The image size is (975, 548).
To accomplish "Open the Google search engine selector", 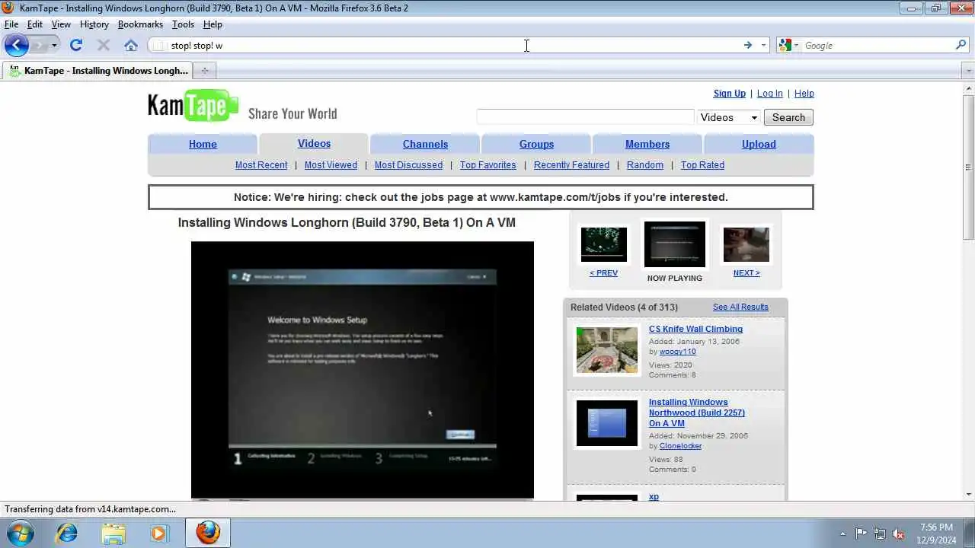I will [788, 46].
